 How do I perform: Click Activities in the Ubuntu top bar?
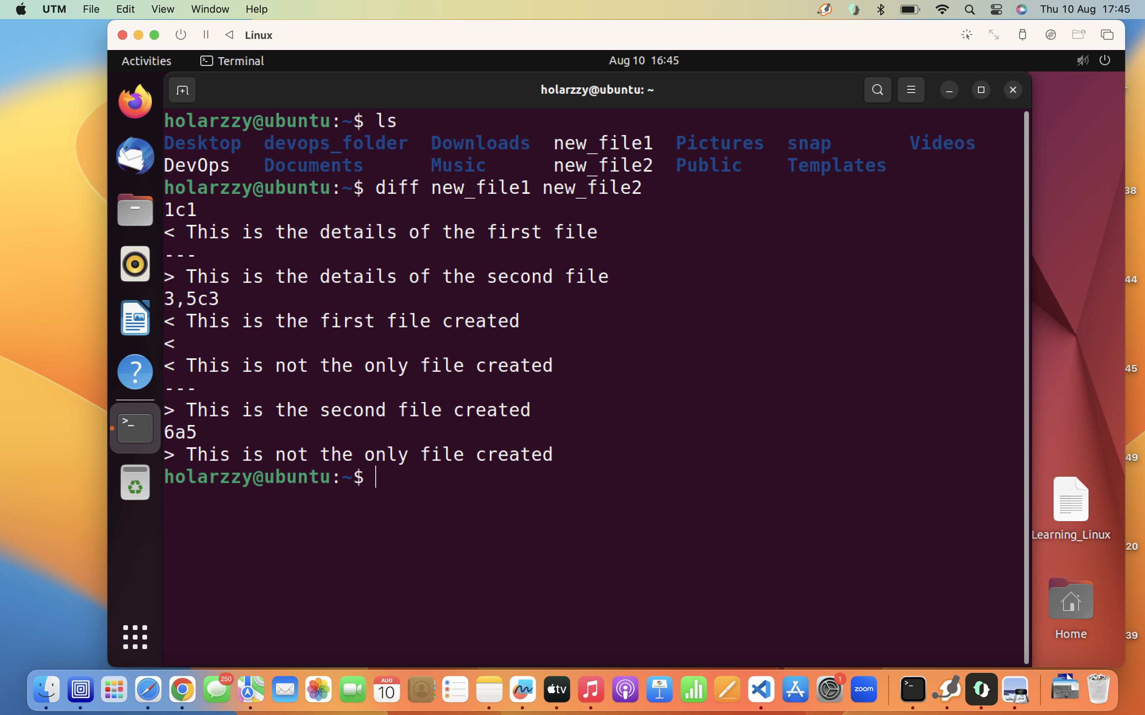click(146, 60)
